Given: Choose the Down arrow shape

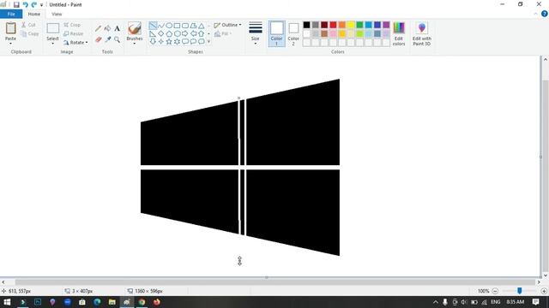Looking at the screenshot, I should [x=153, y=42].
